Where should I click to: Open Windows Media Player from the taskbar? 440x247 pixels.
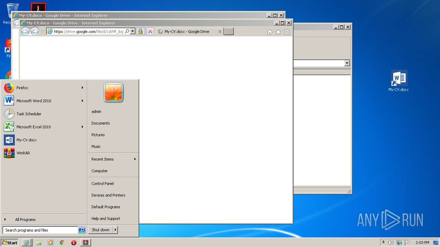click(x=51, y=243)
